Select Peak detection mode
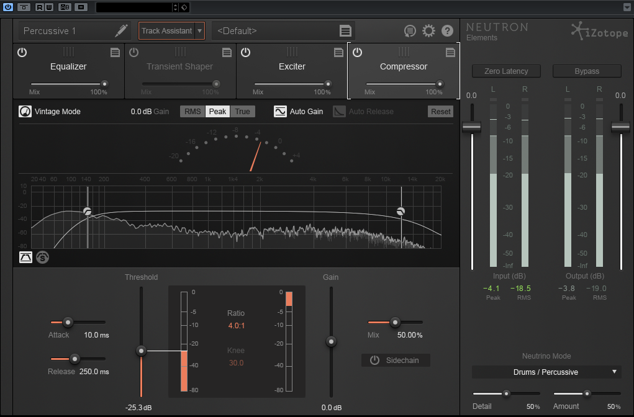Screen dimensions: 634x417 tap(217, 112)
